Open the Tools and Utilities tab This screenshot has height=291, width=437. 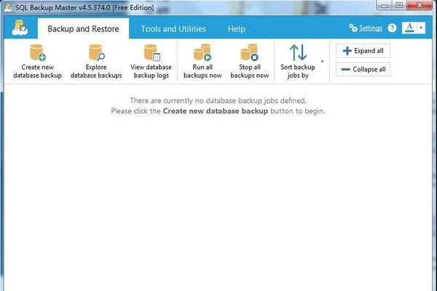pyautogui.click(x=173, y=28)
